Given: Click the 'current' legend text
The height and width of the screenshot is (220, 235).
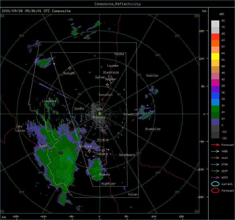Looking at the screenshot, I should [x=227, y=184].
